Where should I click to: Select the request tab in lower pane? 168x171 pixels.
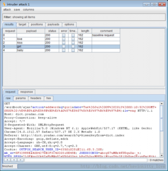tap(10, 92)
